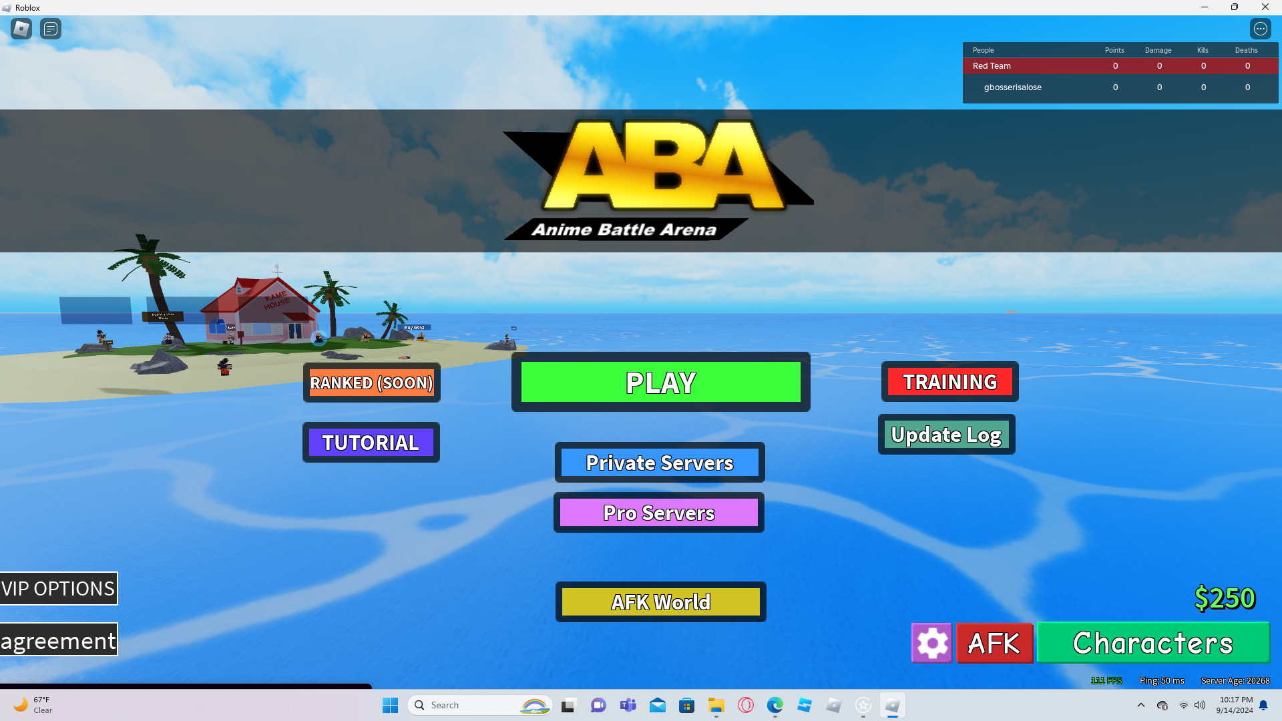Image resolution: width=1282 pixels, height=721 pixels.
Task: Enter the AFK World
Action: 660,602
